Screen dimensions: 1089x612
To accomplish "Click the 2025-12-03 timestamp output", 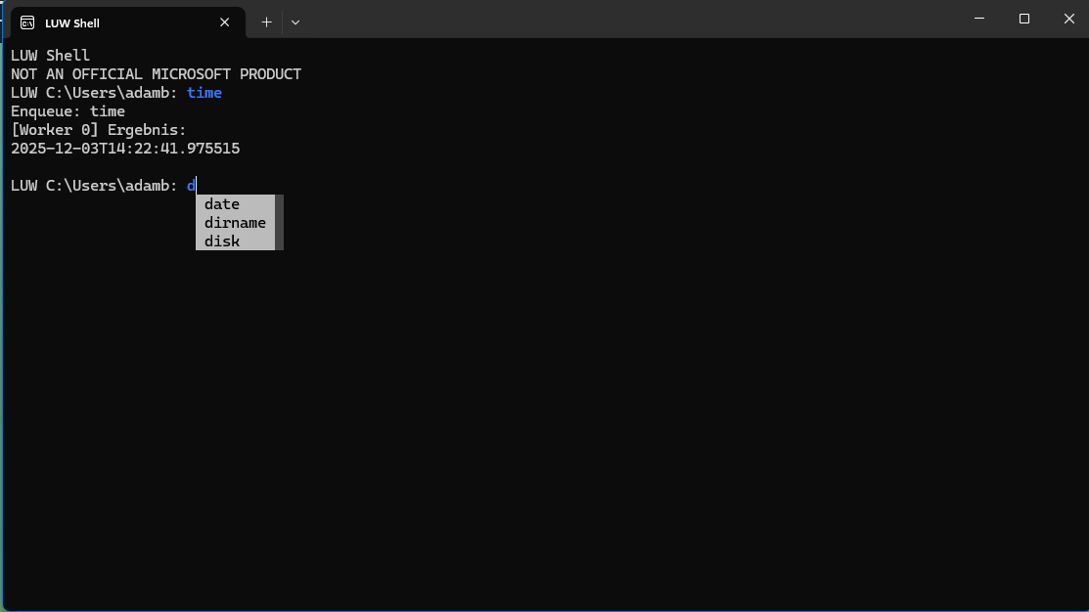I will pos(125,149).
